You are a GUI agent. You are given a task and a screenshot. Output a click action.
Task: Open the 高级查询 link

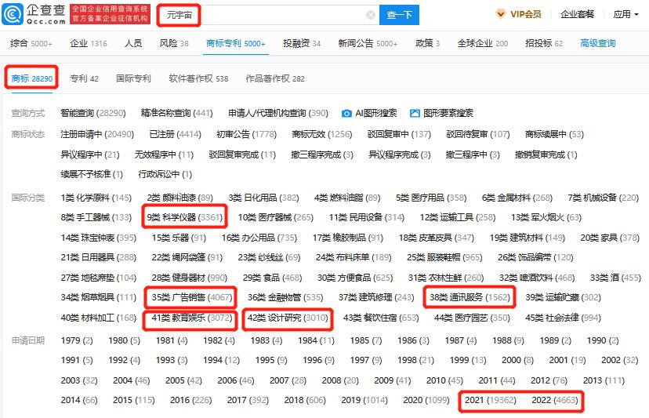pyautogui.click(x=598, y=43)
